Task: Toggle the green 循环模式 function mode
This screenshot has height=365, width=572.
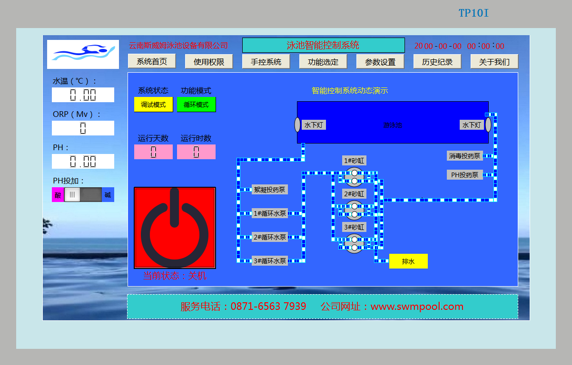Action: point(196,105)
